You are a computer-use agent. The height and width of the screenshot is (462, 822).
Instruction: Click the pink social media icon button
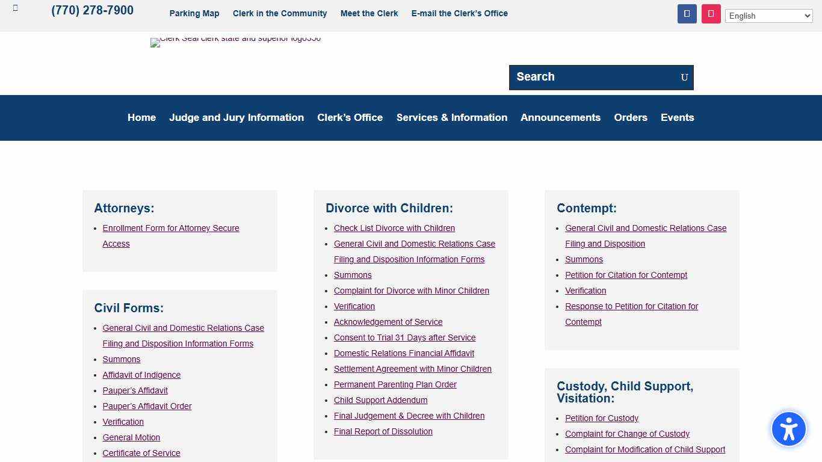coord(711,14)
